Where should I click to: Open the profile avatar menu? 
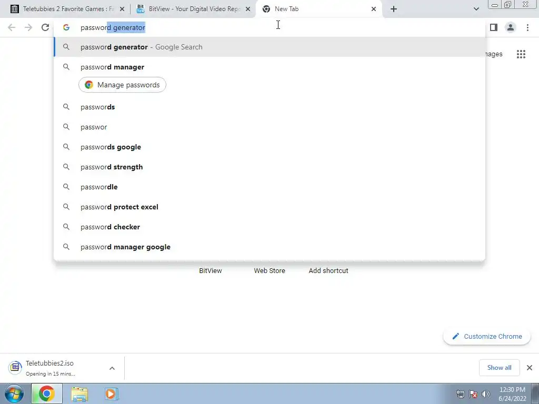[x=511, y=27]
